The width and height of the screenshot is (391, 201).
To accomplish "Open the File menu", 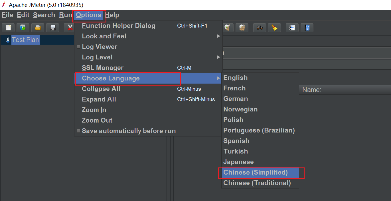I will (x=7, y=15).
